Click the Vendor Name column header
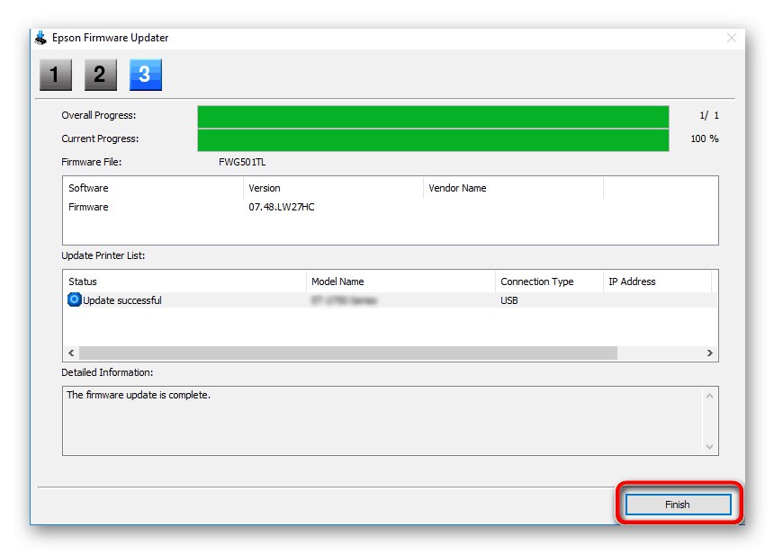Screen dimensions: 774x554 pos(513,188)
